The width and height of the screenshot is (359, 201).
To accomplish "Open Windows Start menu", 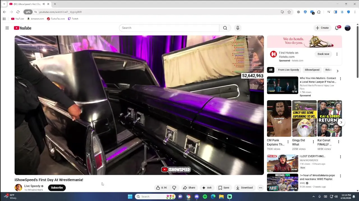I will [130, 197].
